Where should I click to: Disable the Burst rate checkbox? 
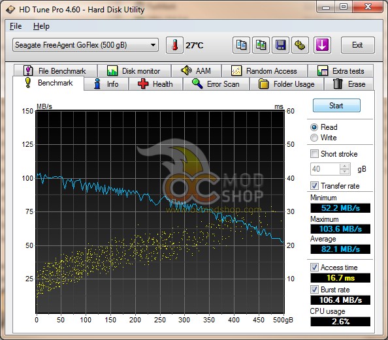(x=314, y=290)
